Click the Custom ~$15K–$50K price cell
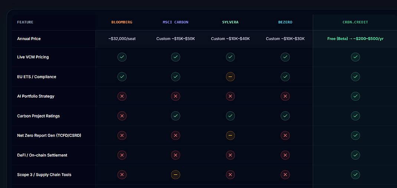Viewport: 397px width, 188px height. [x=175, y=39]
